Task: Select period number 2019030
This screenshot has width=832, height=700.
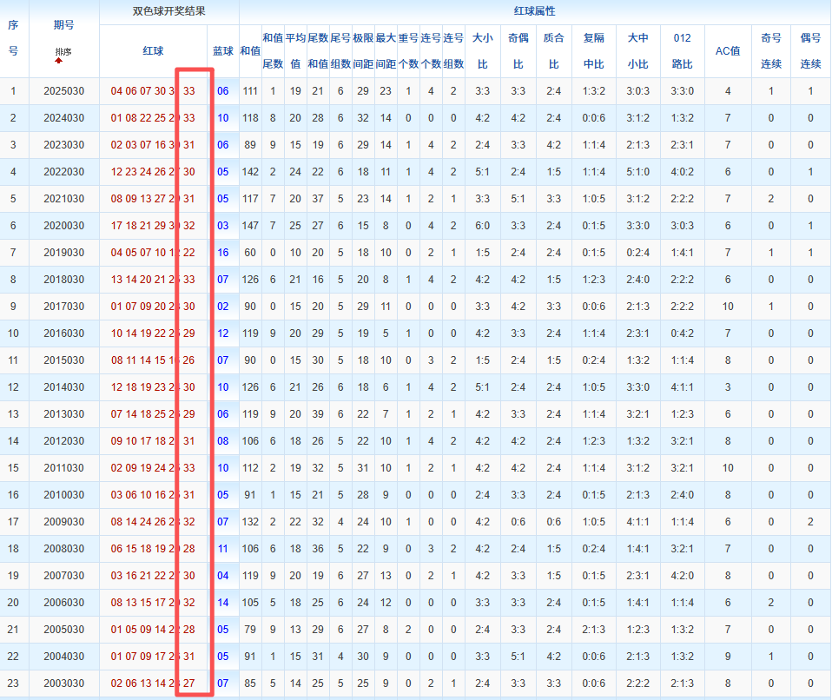Action: pos(63,253)
